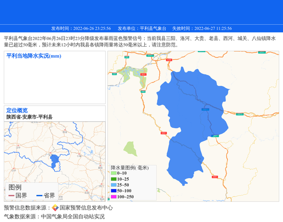283x222 pixels.
Task: Click the 国家预警信息发布中心 source text
Action: click(86, 208)
